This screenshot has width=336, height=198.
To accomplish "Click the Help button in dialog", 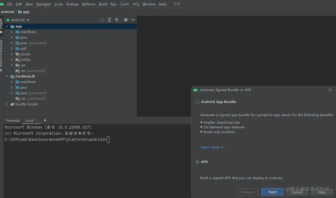I will (x=322, y=192).
